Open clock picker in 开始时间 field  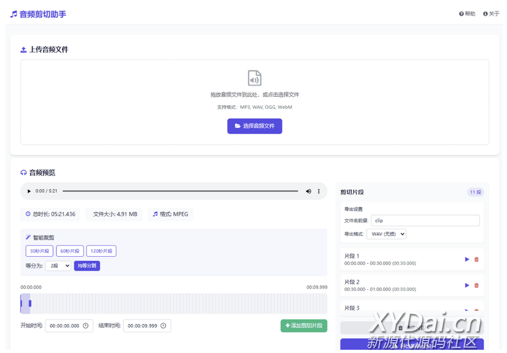click(x=85, y=326)
